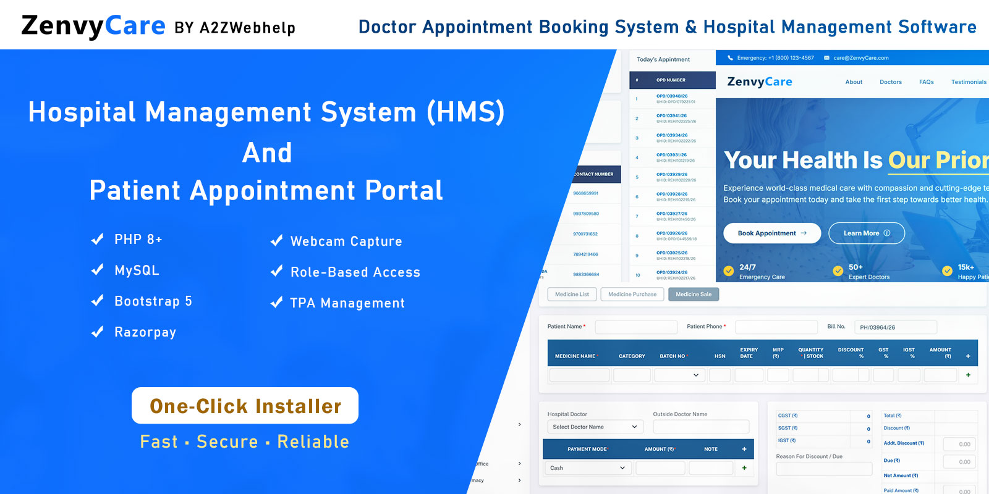Click the Due amount field
This screenshot has height=494, width=989.
click(x=960, y=462)
